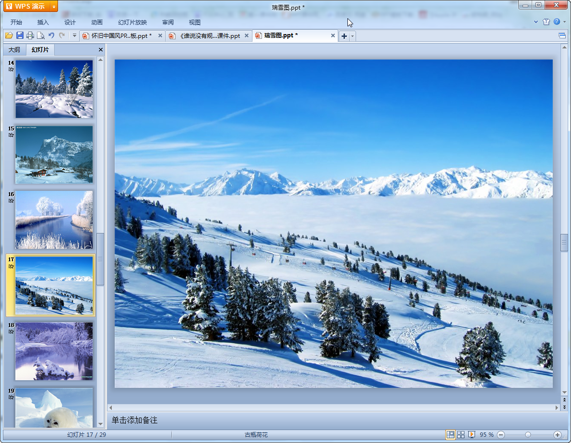Zoom out with the minus button
The image size is (571, 443).
501,435
